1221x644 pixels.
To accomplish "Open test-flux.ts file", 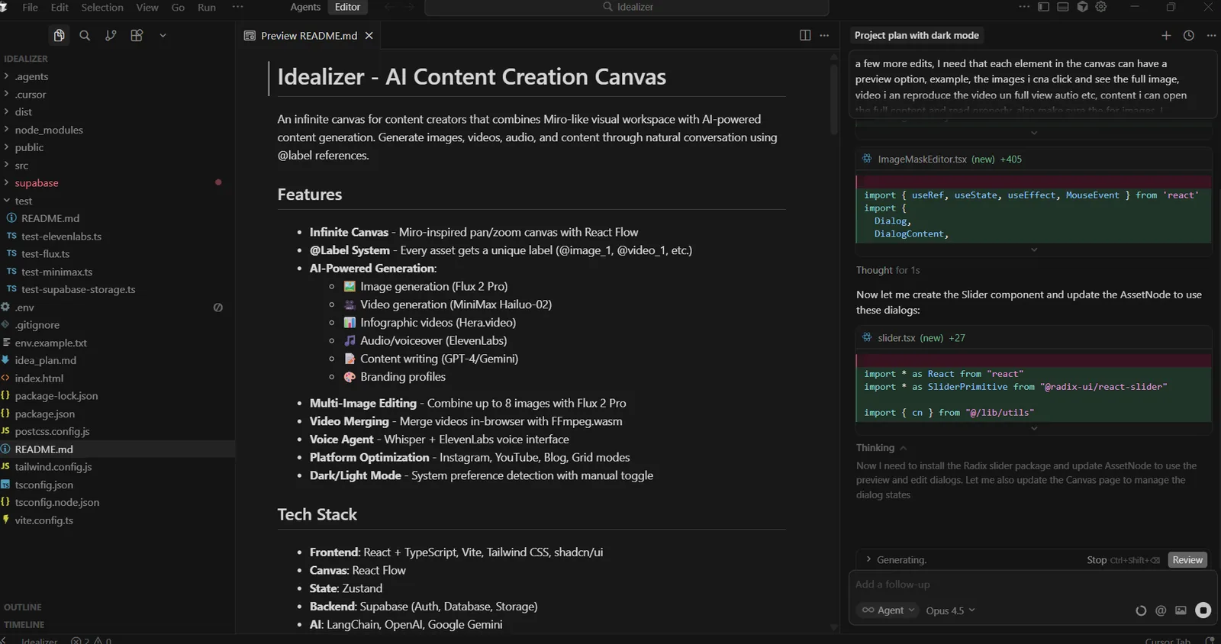I will (x=45, y=254).
